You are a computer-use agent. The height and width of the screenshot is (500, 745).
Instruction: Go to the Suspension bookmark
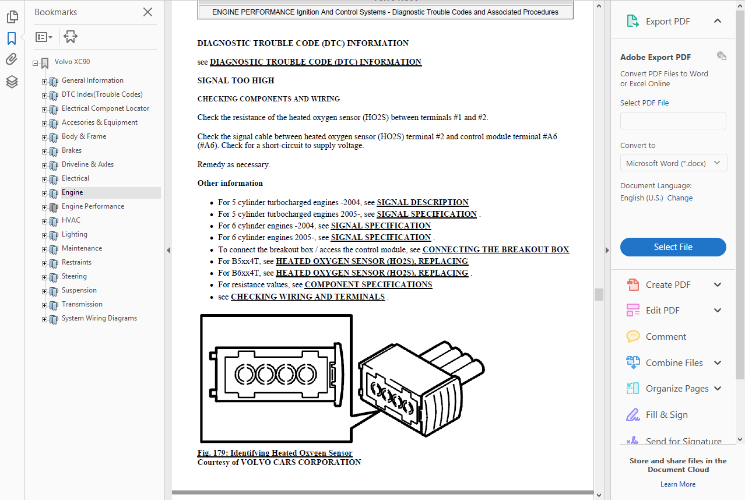click(x=79, y=290)
